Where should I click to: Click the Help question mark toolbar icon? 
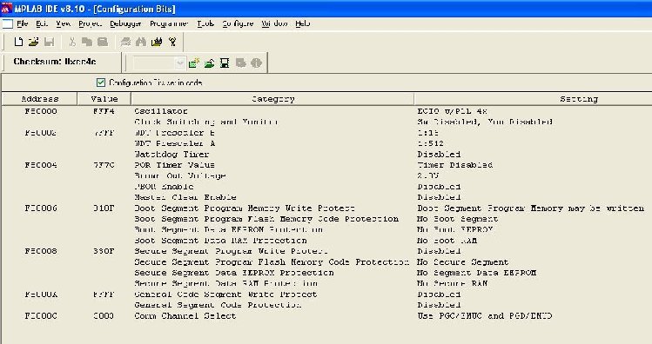click(172, 42)
